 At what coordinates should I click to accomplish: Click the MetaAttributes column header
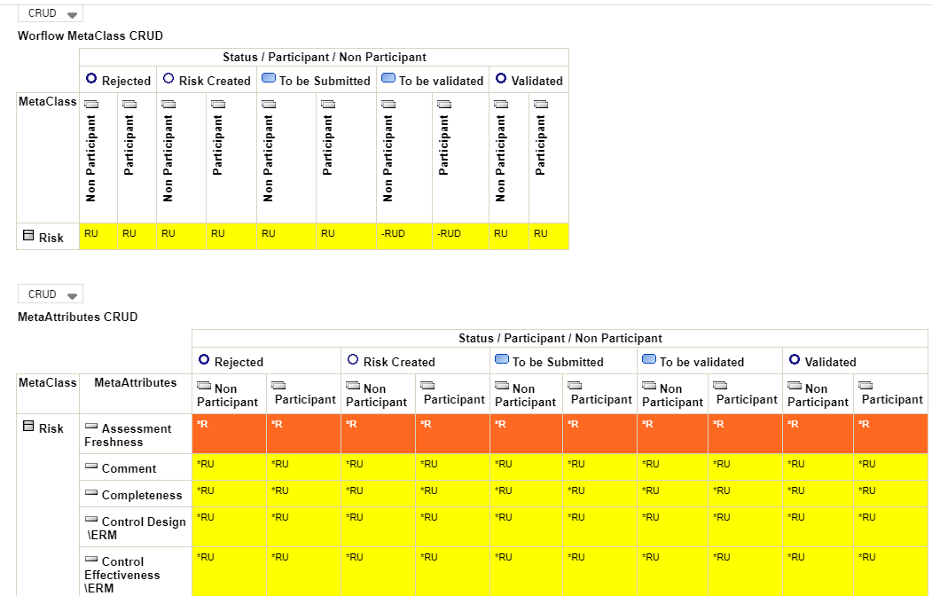(135, 383)
